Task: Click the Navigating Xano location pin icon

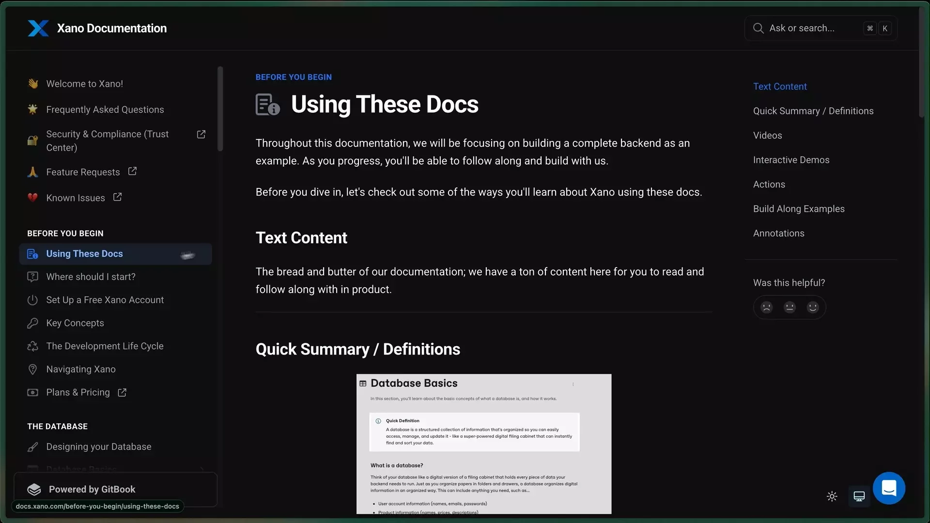Action: pos(32,369)
